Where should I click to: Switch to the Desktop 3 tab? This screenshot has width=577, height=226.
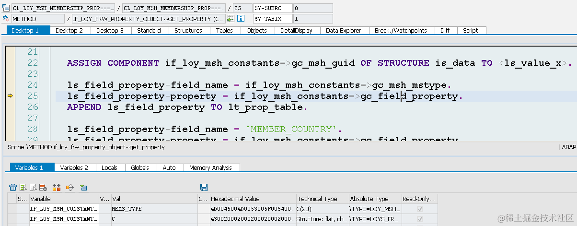[x=110, y=30]
